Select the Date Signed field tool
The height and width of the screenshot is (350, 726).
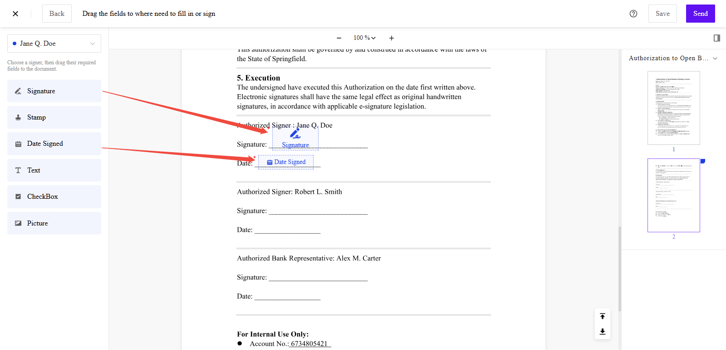coord(54,144)
